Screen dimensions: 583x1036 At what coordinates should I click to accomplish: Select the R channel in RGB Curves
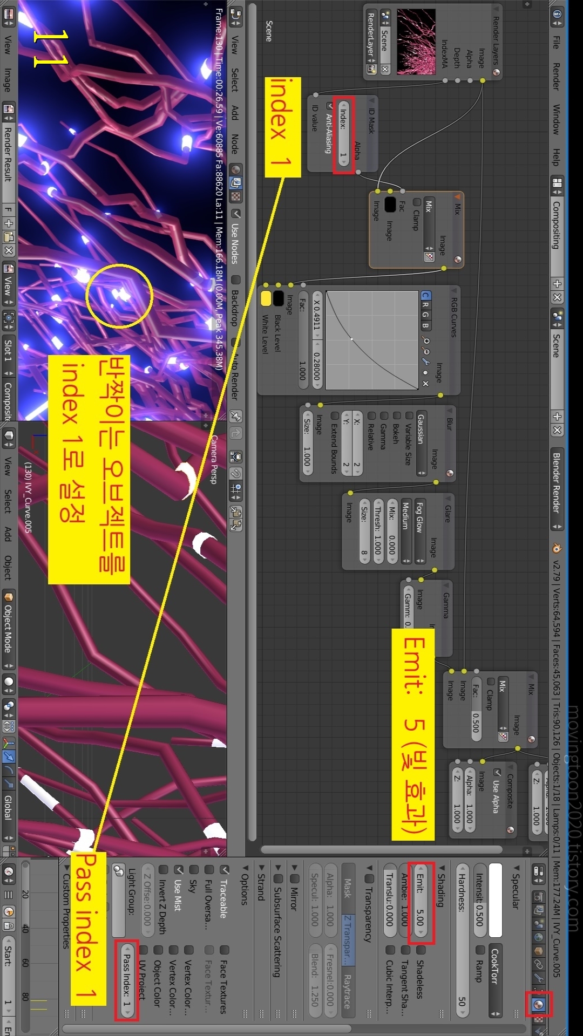click(x=425, y=305)
